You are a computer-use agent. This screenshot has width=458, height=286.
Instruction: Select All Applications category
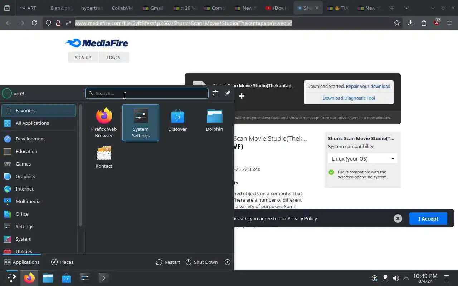tap(39, 123)
